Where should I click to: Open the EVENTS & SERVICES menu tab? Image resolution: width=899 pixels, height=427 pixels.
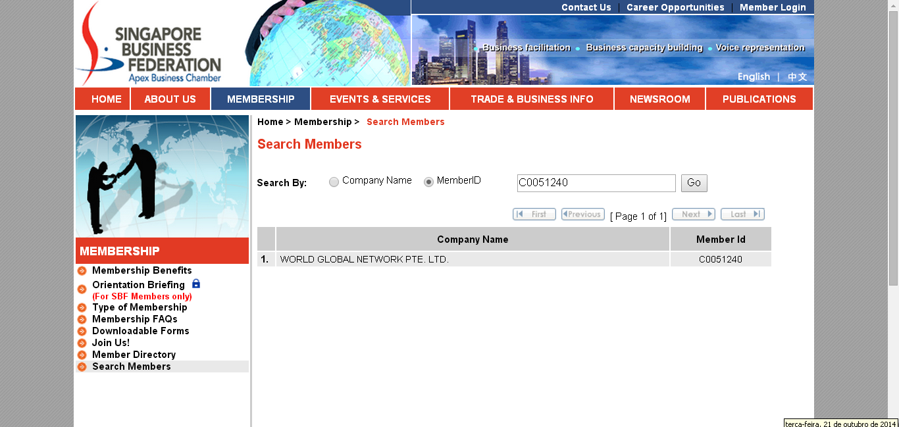[380, 99]
